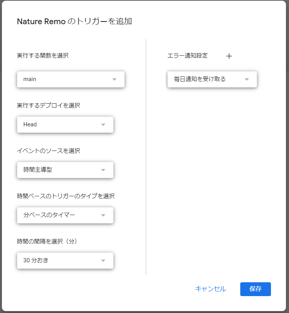Click the arrow on the main function dropdown
Viewport: 289px width, 313px height.
click(114, 79)
